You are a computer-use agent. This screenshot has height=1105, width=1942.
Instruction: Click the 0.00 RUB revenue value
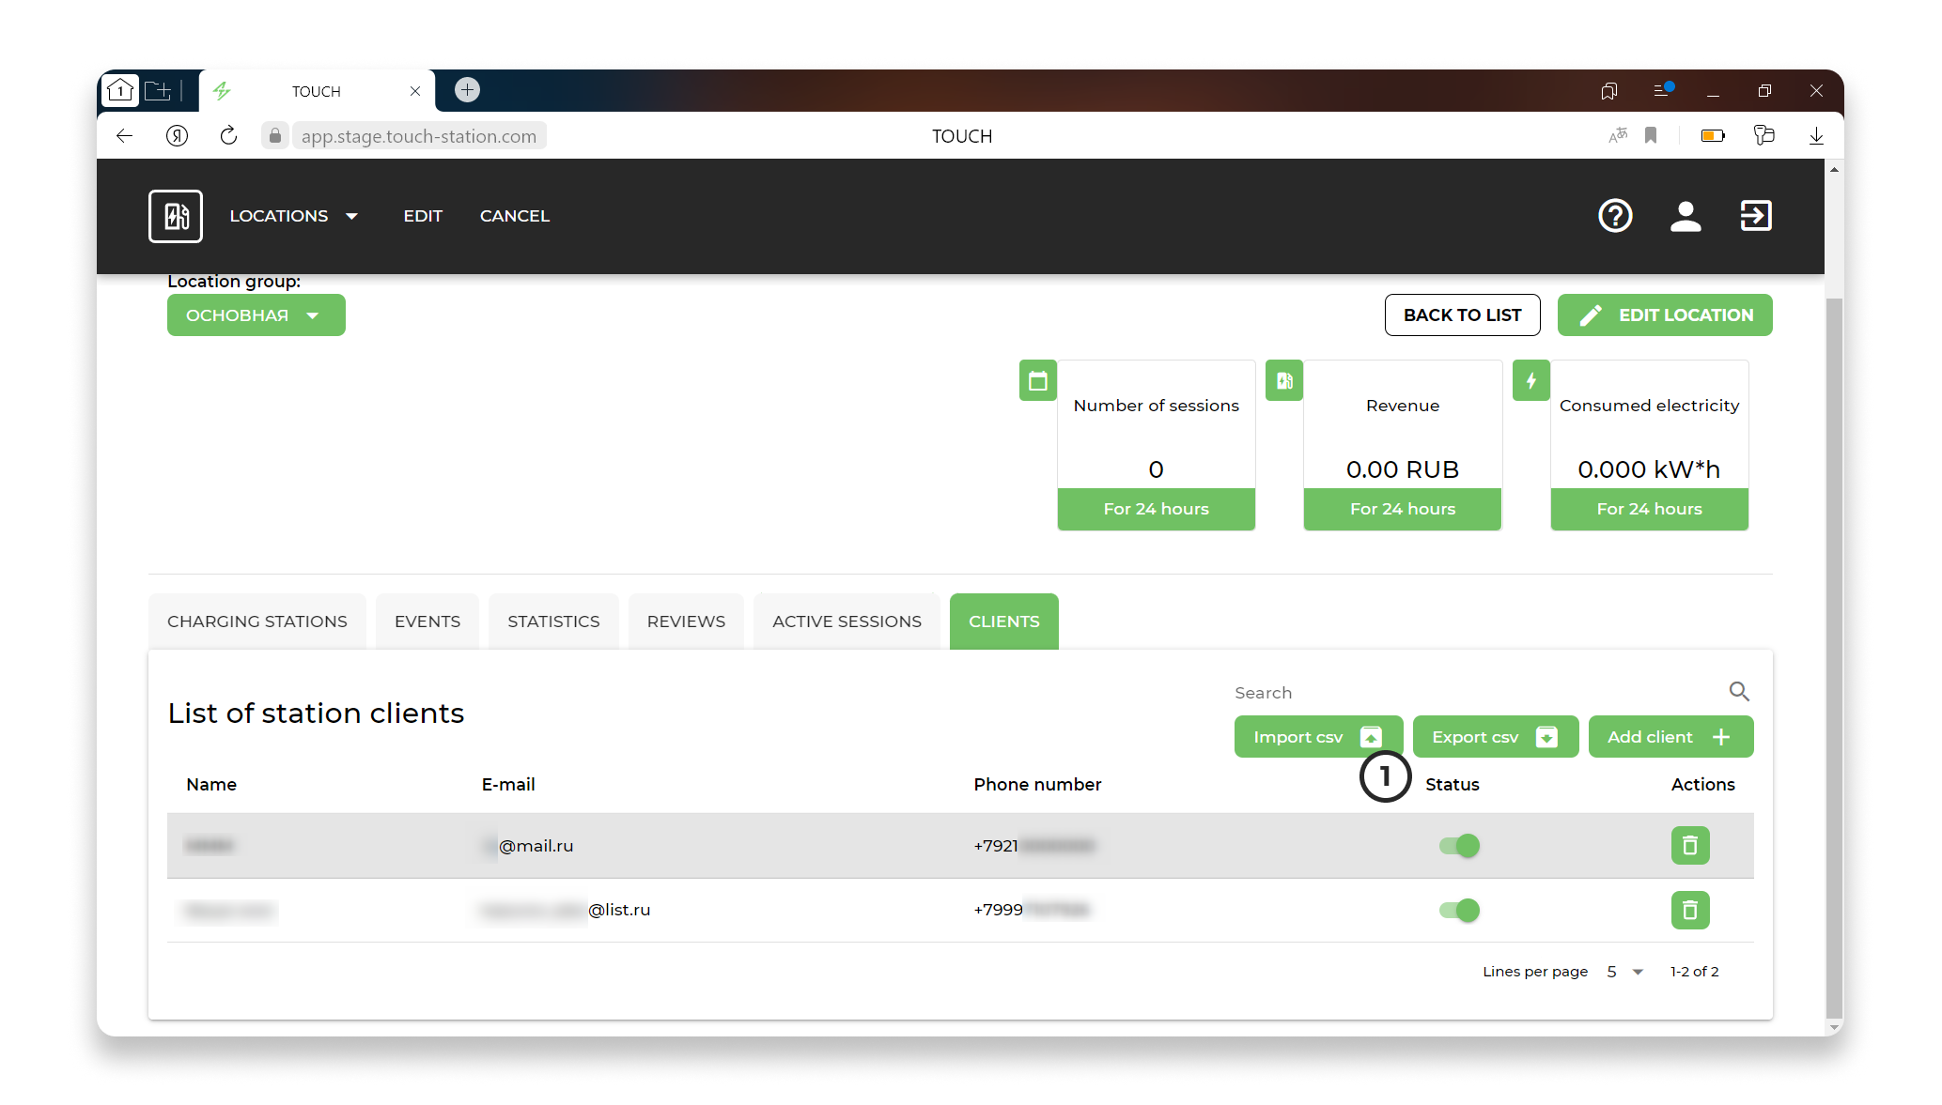coord(1403,469)
